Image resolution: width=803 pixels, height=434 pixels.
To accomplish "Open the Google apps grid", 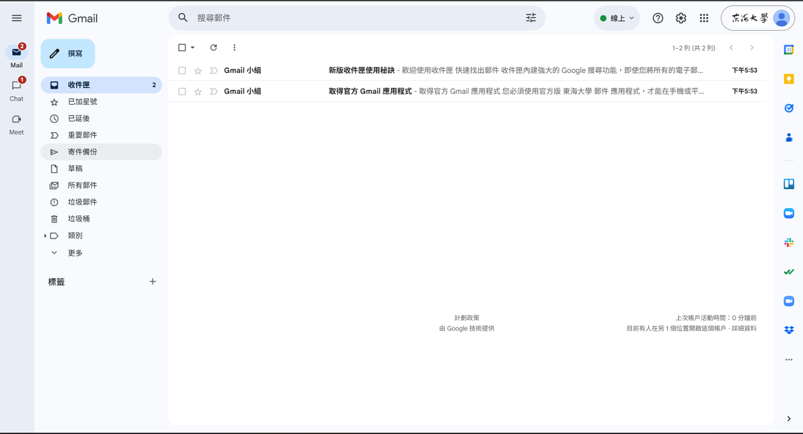I will 704,18.
